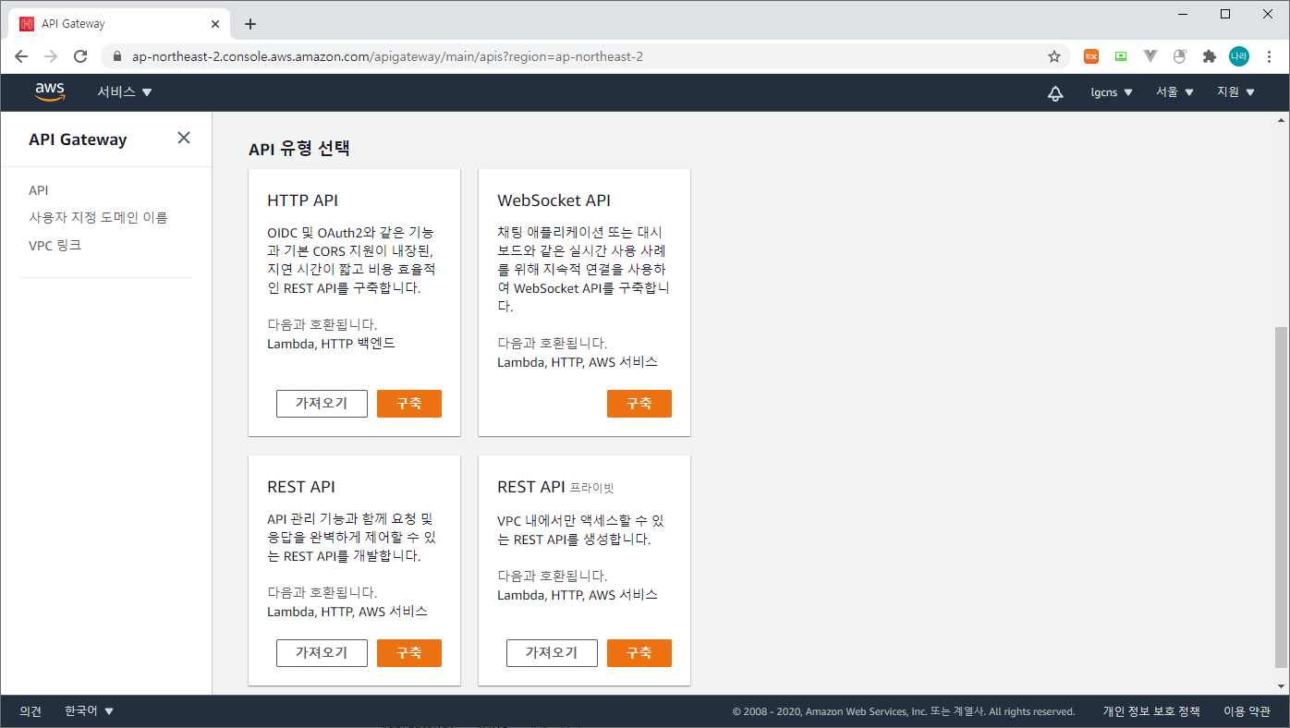
Task: Click 구축 on the REST API card
Action: click(409, 653)
